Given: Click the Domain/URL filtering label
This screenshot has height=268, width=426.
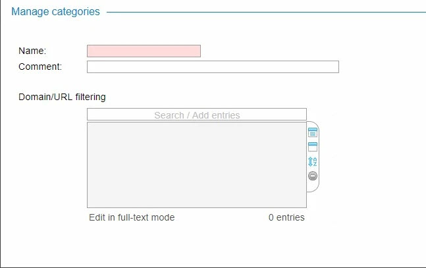Looking at the screenshot, I should 62,97.
